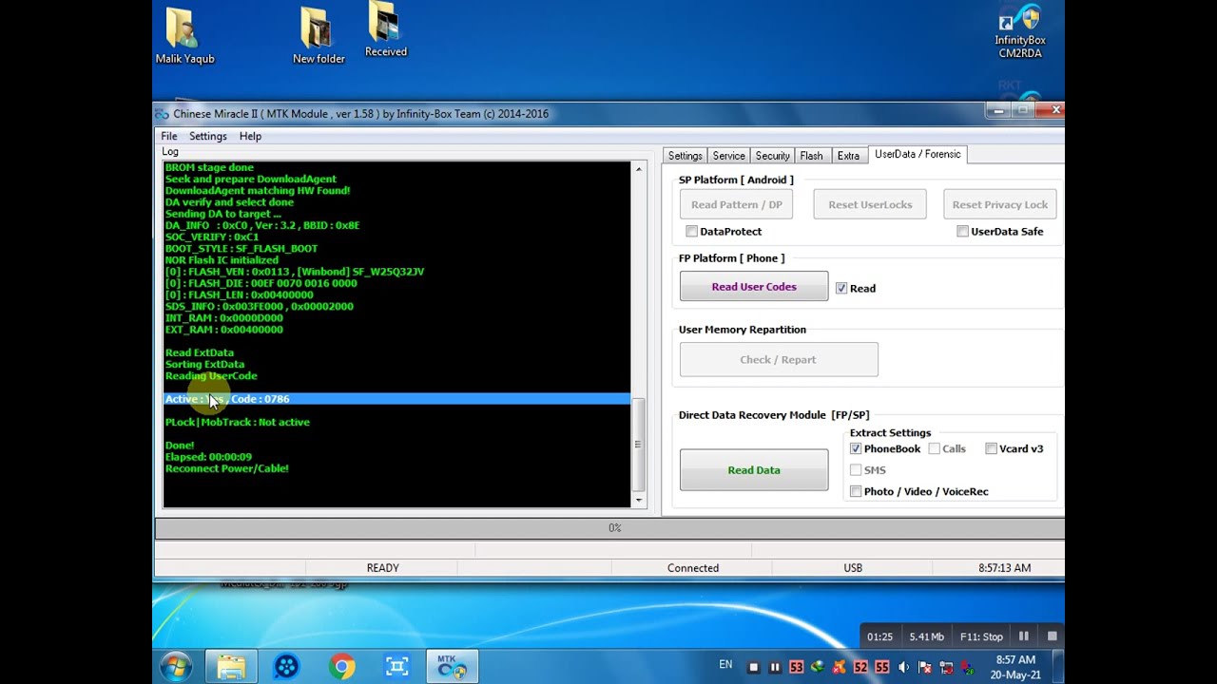Switch to the Security tab

(x=773, y=156)
